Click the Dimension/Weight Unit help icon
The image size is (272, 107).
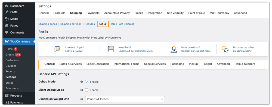(82, 99)
